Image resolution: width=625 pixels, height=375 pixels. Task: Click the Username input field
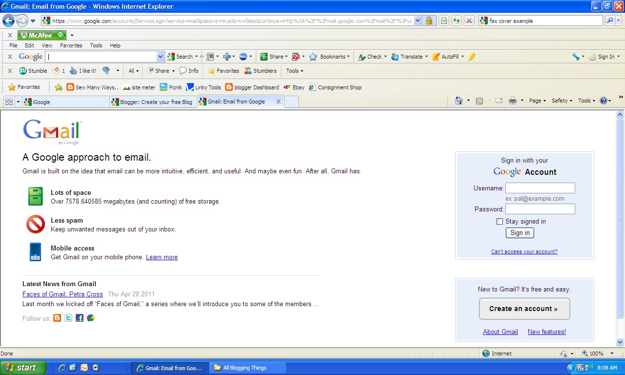(540, 188)
